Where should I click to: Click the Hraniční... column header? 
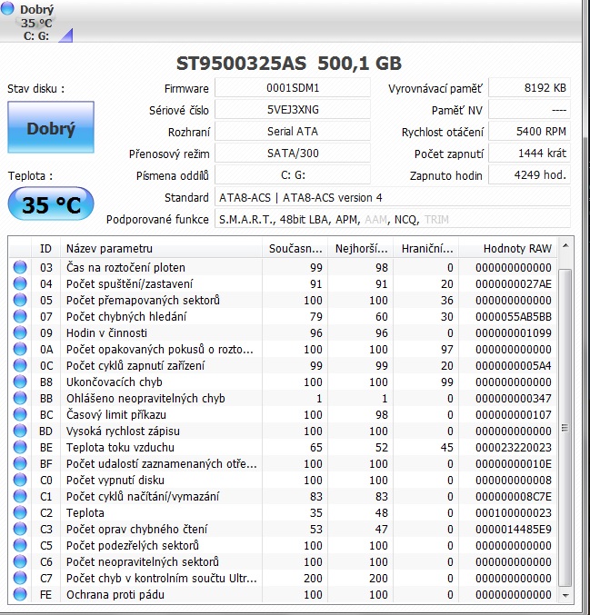426,248
